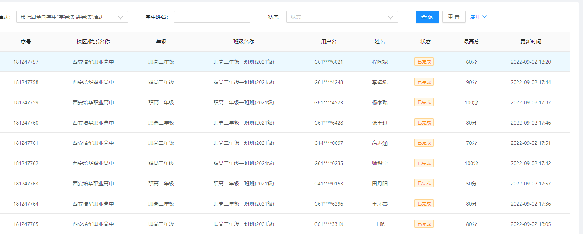Click 已完成 status tag for 田丹阳
Image resolution: width=583 pixels, height=234 pixels.
[x=424, y=184]
